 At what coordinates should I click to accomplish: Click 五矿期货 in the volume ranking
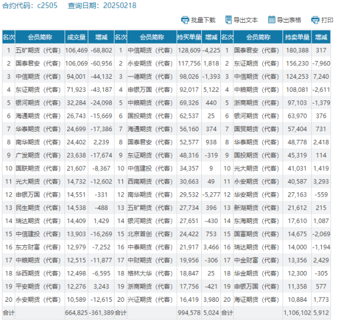coord(38,51)
